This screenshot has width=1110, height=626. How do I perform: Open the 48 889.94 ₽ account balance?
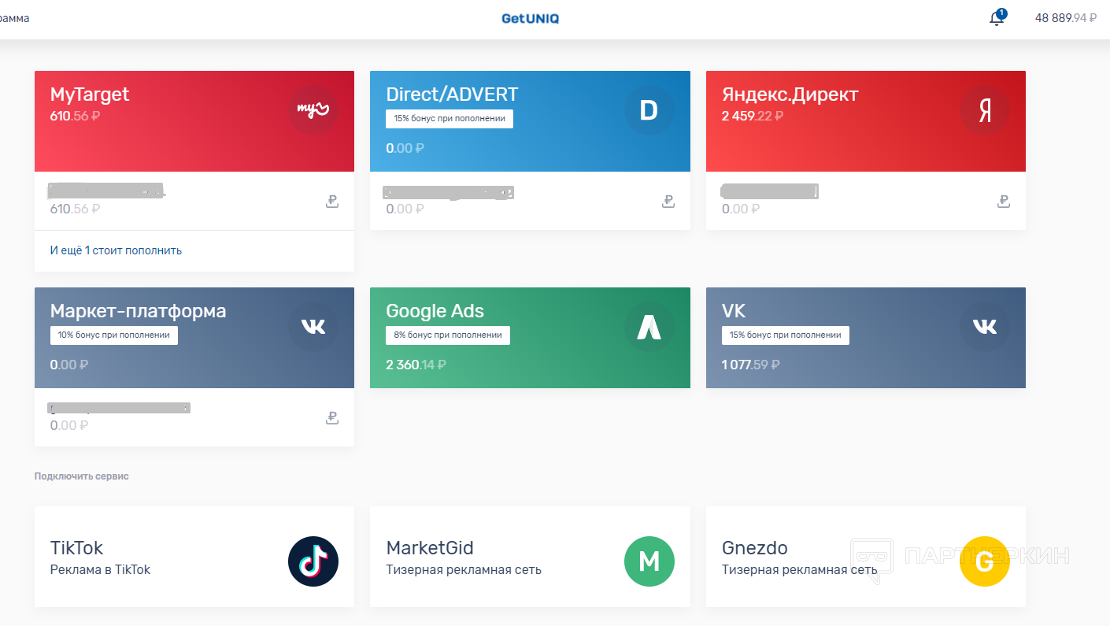point(1065,18)
